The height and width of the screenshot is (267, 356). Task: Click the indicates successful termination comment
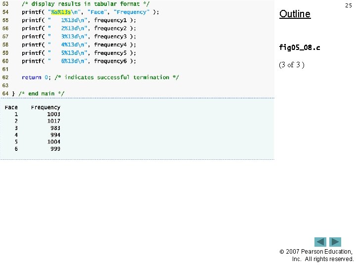pos(117,78)
